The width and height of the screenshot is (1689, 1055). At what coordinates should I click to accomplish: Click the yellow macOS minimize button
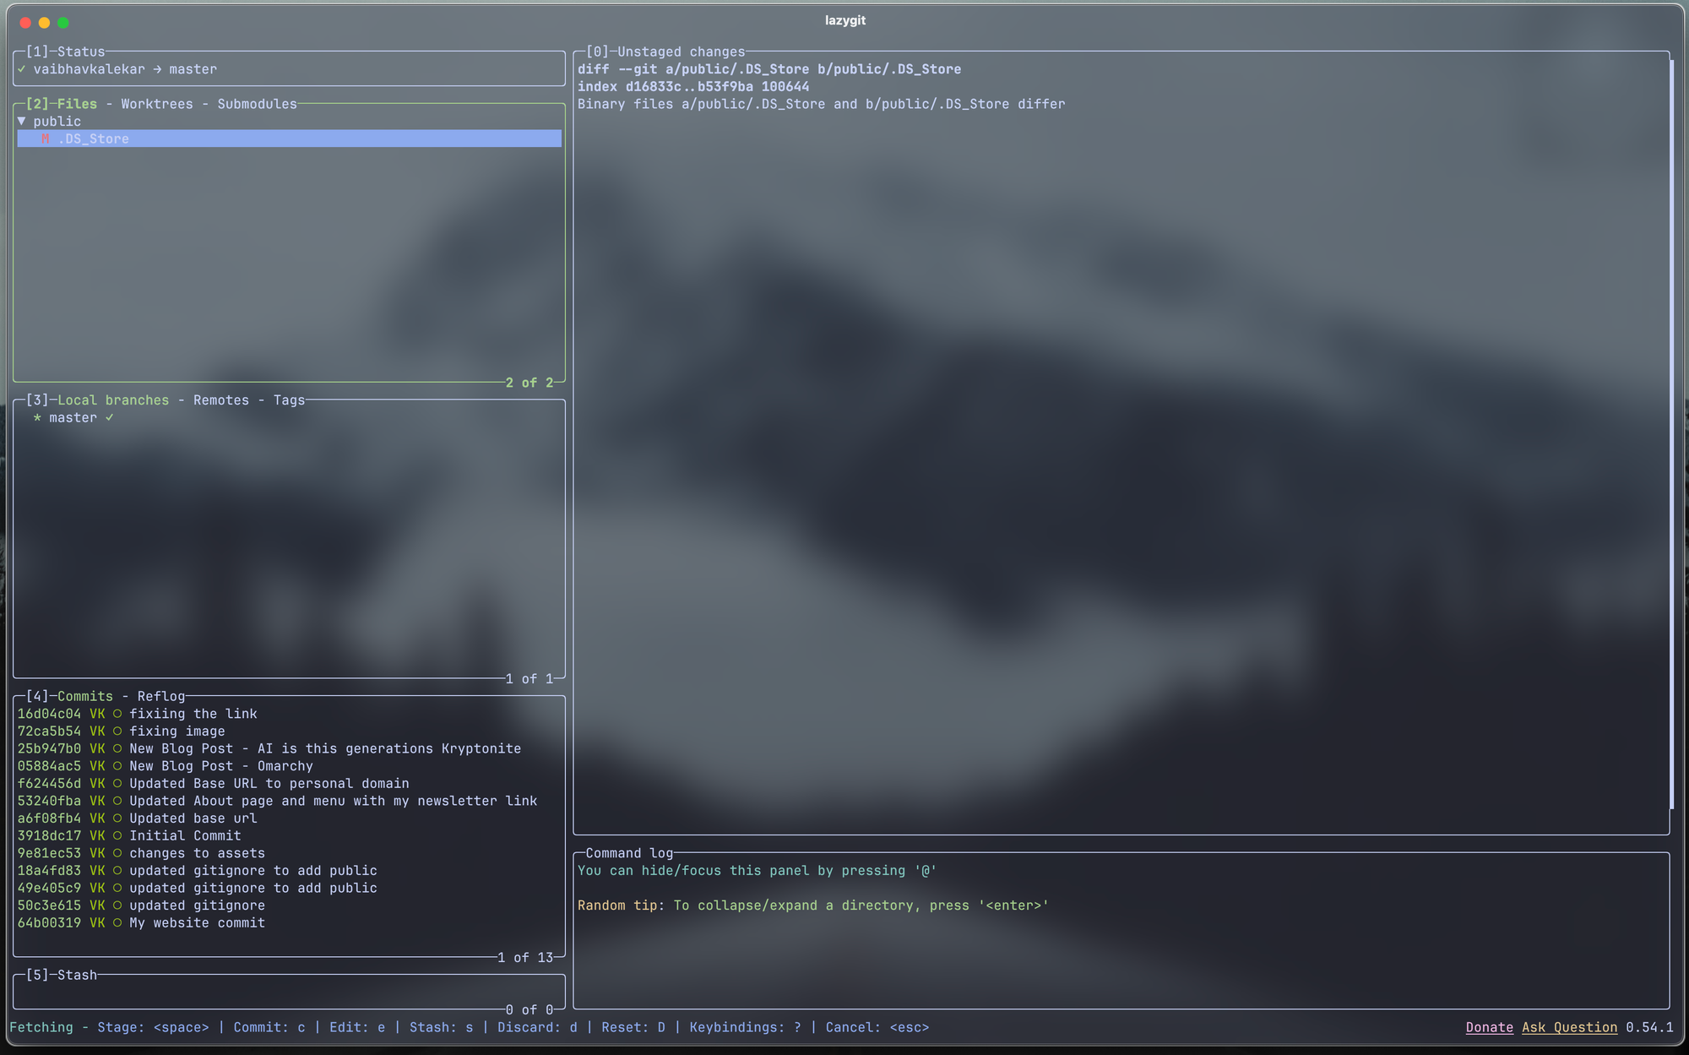tap(44, 23)
